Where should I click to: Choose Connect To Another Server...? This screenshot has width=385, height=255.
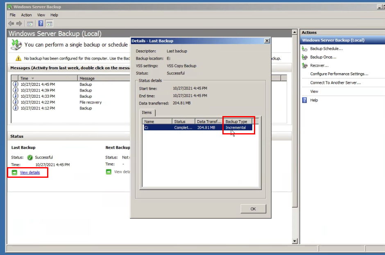point(335,83)
